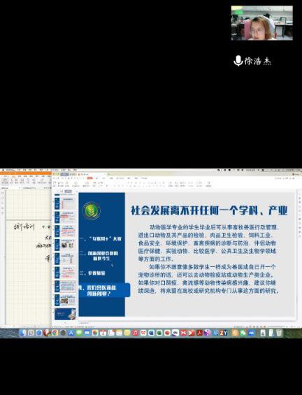Screen dimensions: 302x395
Task: Select the participant's webcam video tile
Action: coord(262,23)
